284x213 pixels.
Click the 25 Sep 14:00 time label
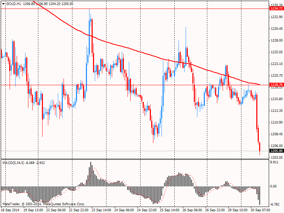click(170, 210)
